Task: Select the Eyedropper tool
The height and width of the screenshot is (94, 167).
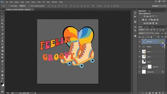Action: tap(2, 30)
